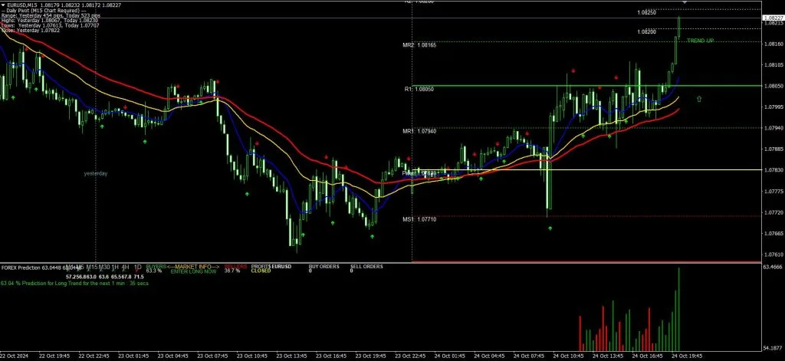Click the yellow pivot horizontal line
This screenshot has width=785, height=361.
pos(586,169)
